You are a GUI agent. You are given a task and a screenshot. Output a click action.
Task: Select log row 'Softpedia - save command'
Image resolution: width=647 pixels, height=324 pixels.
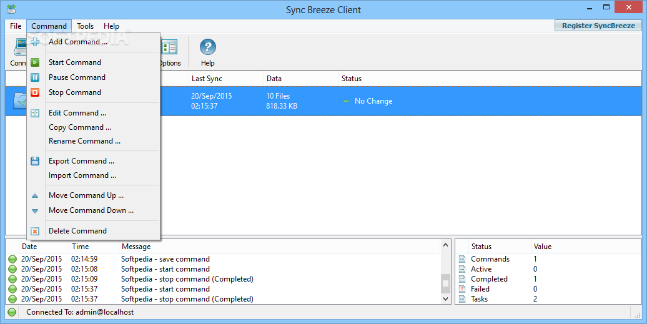tap(223, 259)
